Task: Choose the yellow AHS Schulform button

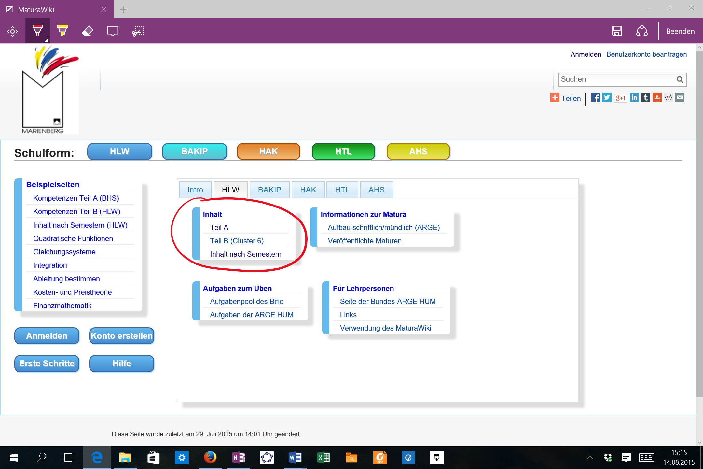Action: click(x=418, y=151)
